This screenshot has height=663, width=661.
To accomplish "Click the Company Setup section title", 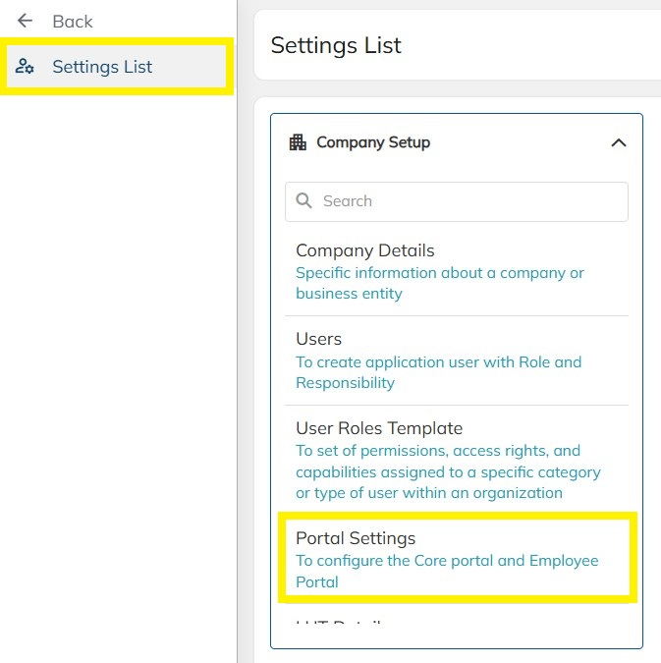I will [373, 142].
